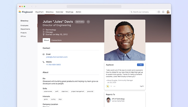188x107 pixels.
Task: Click the 'Started on May 10, 2012' text
Action: 56,35
